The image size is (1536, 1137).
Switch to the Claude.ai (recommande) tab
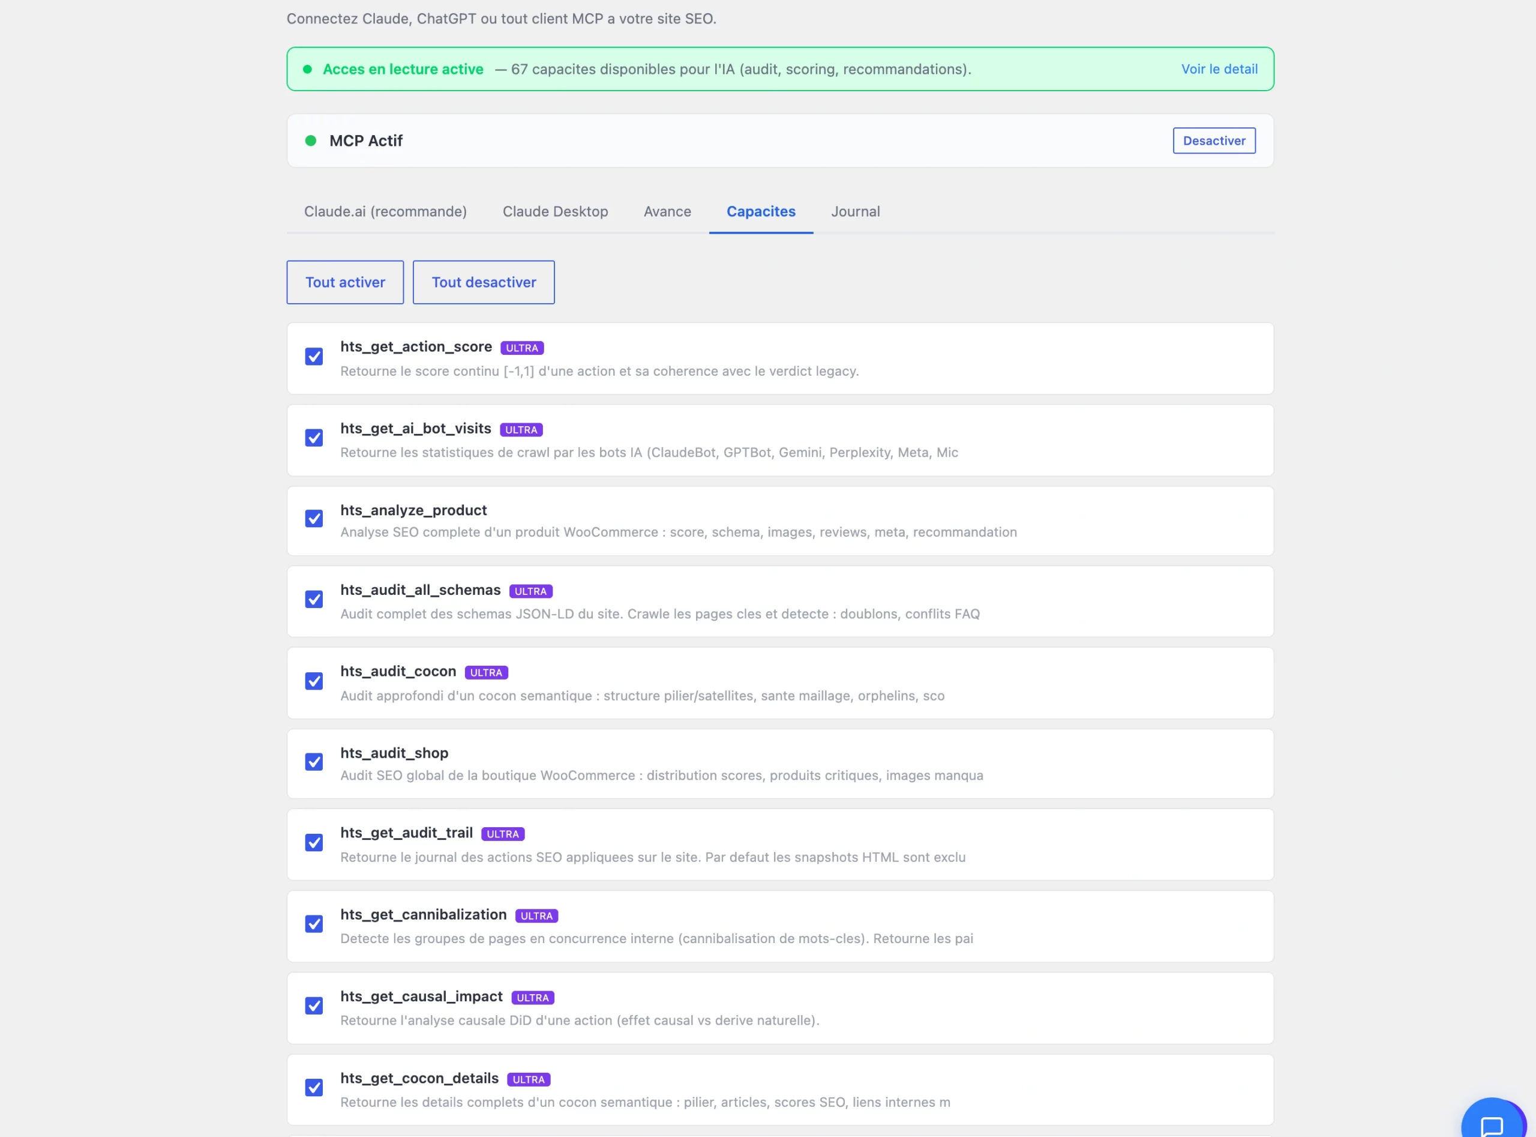click(x=385, y=211)
